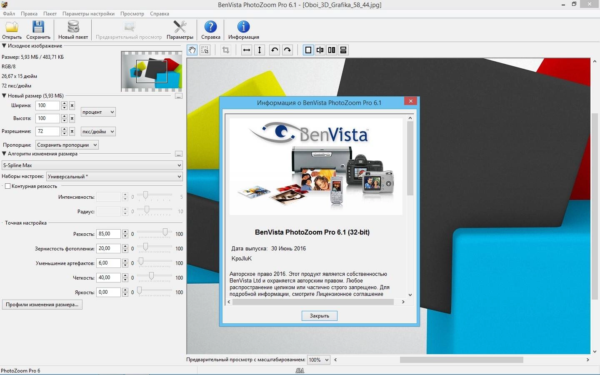The image size is (600, 375).
Task: Click the Уменьшение артефактов slider
Action: tap(155, 262)
